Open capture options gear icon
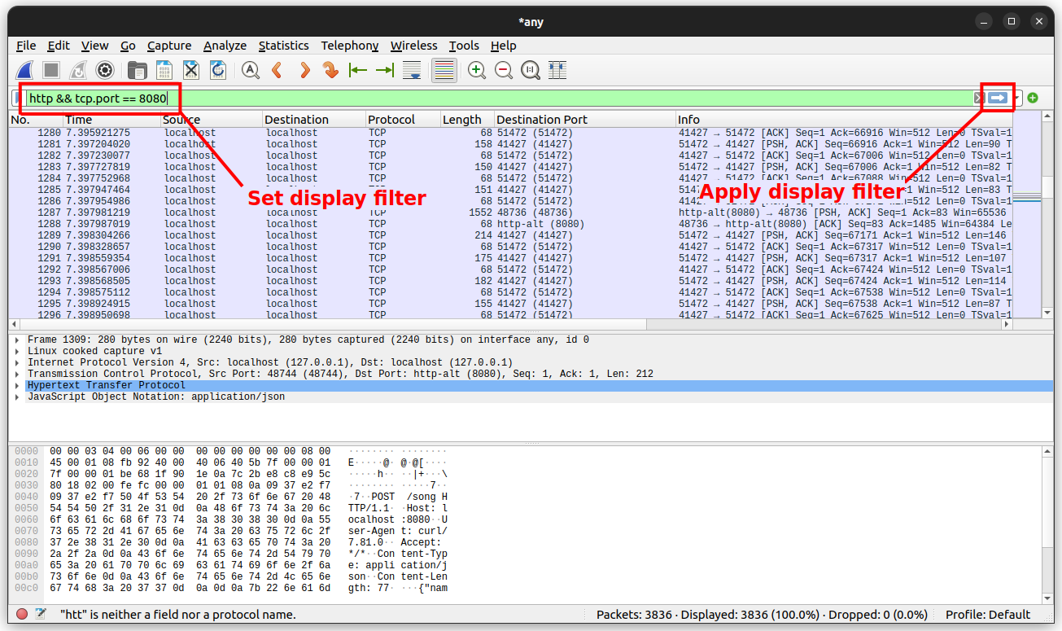This screenshot has width=1062, height=631. click(x=104, y=70)
